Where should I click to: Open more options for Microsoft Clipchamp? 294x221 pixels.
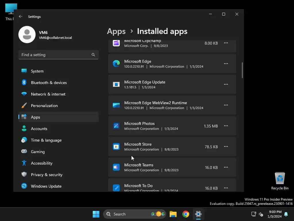[226, 43]
